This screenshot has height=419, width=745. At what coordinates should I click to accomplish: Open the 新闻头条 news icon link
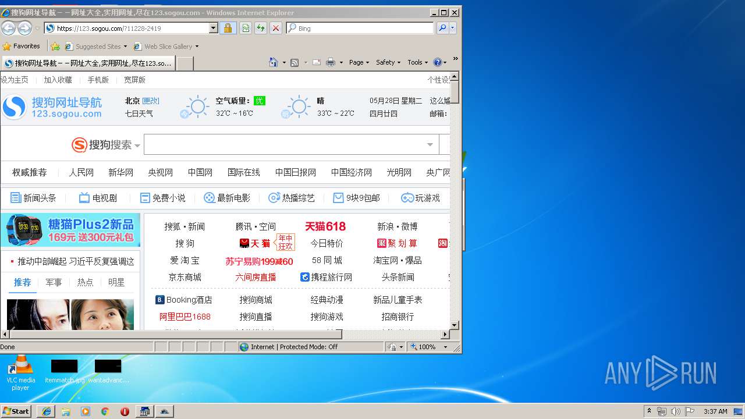click(x=33, y=198)
